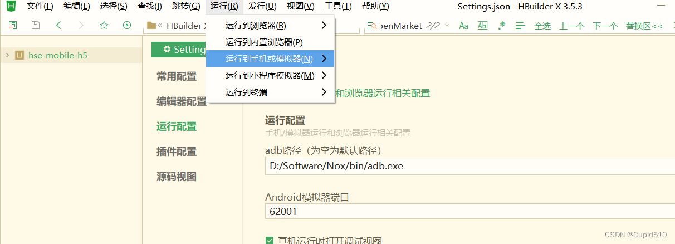Enable 真机运行时打开调试视图 checkbox

coord(270,241)
